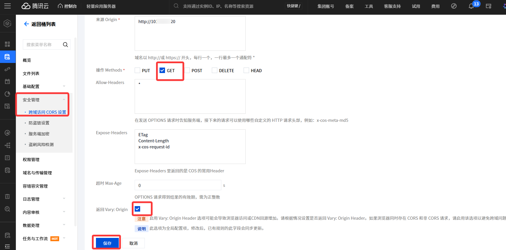Click the 保存 save button
506x250 pixels.
[107, 243]
